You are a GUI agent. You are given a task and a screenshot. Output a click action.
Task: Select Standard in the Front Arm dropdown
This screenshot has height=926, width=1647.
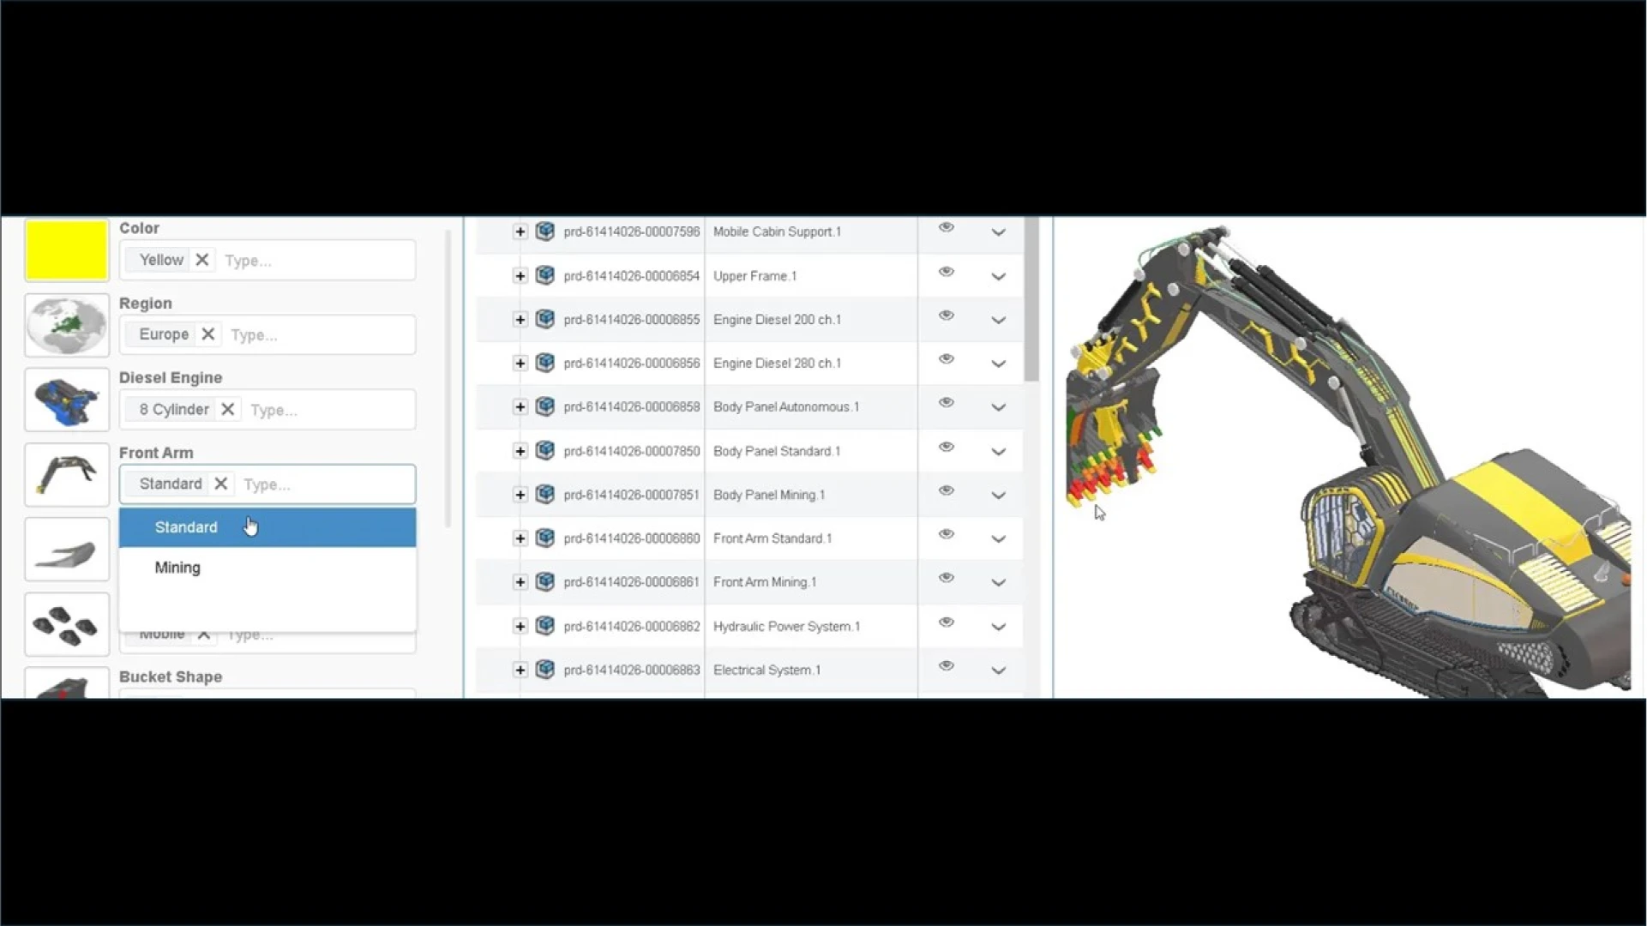click(267, 527)
